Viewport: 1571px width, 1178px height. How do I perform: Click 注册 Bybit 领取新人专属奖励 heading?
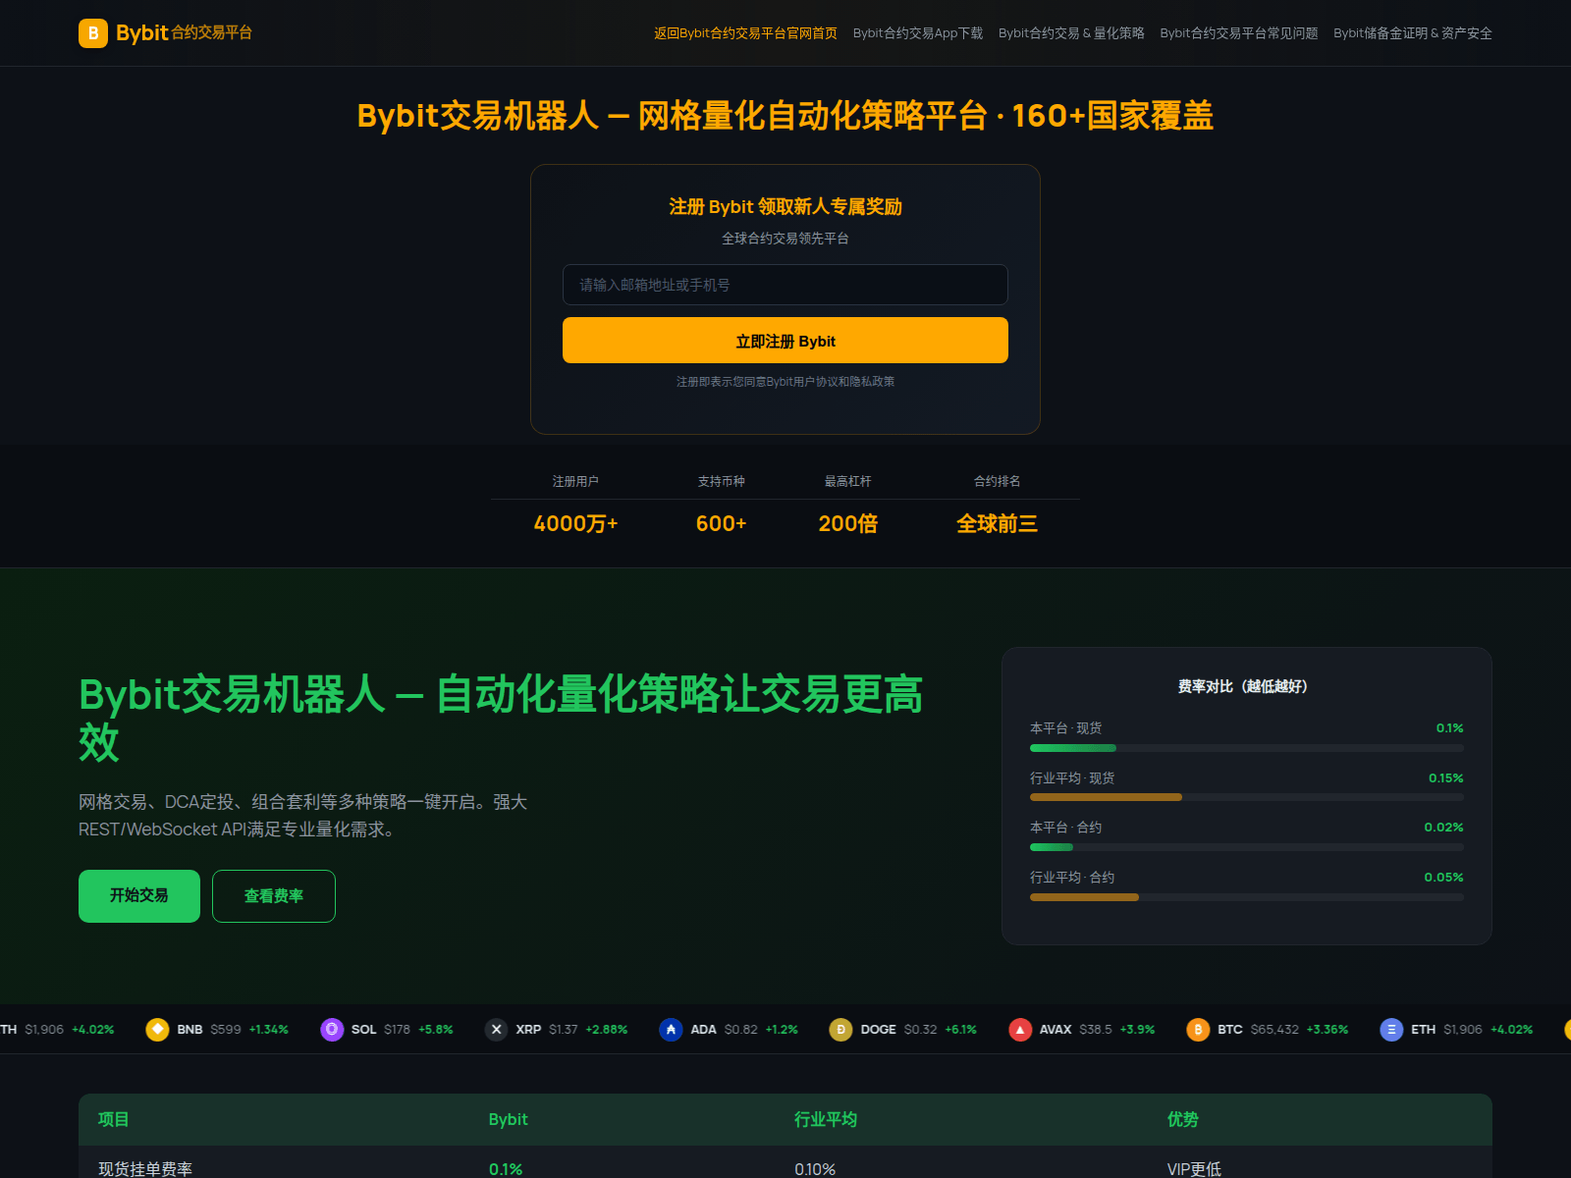(x=785, y=206)
